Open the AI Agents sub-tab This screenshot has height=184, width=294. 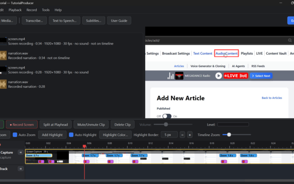(x=238, y=66)
